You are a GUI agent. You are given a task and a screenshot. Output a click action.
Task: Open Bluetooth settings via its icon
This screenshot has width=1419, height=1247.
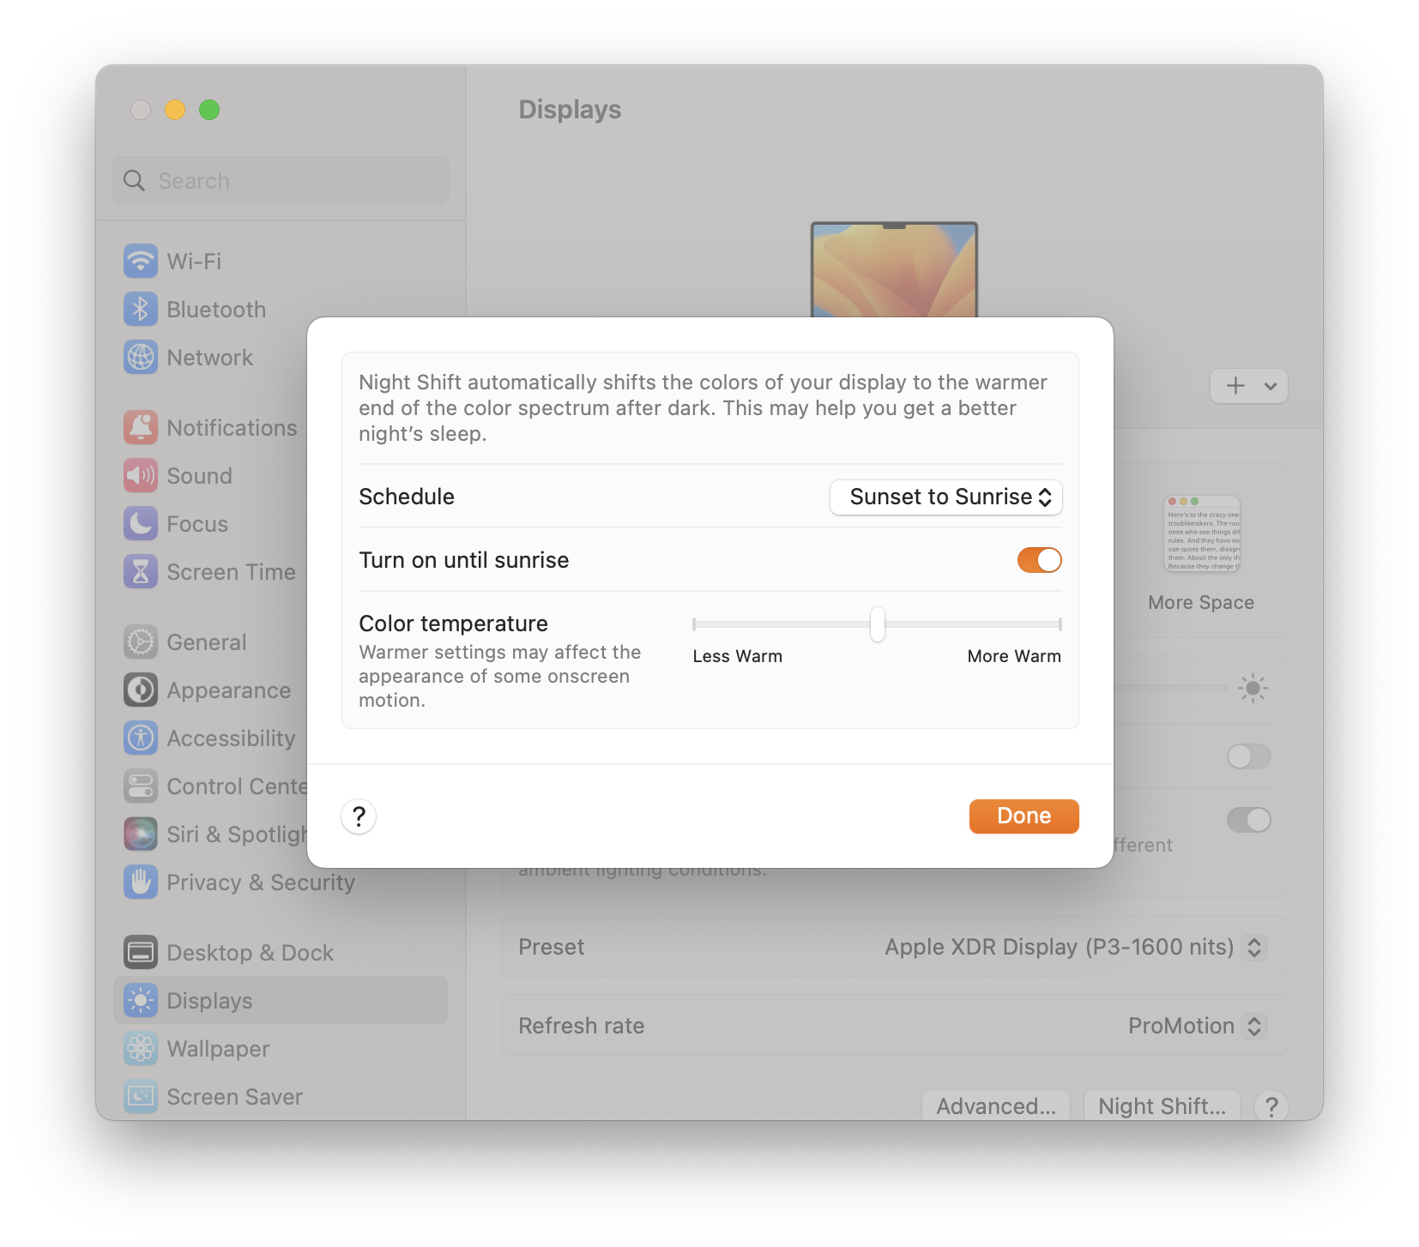click(141, 310)
